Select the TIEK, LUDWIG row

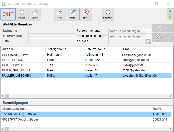(86, 65)
